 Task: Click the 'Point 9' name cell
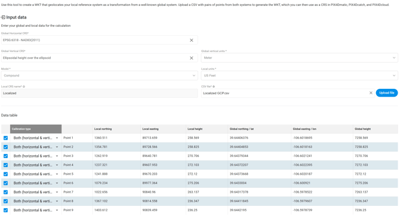69,211
